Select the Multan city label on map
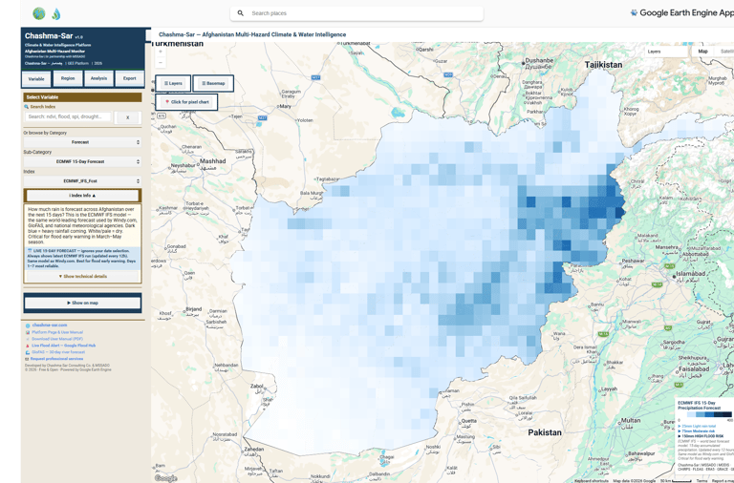The width and height of the screenshot is (734, 483). point(631,421)
